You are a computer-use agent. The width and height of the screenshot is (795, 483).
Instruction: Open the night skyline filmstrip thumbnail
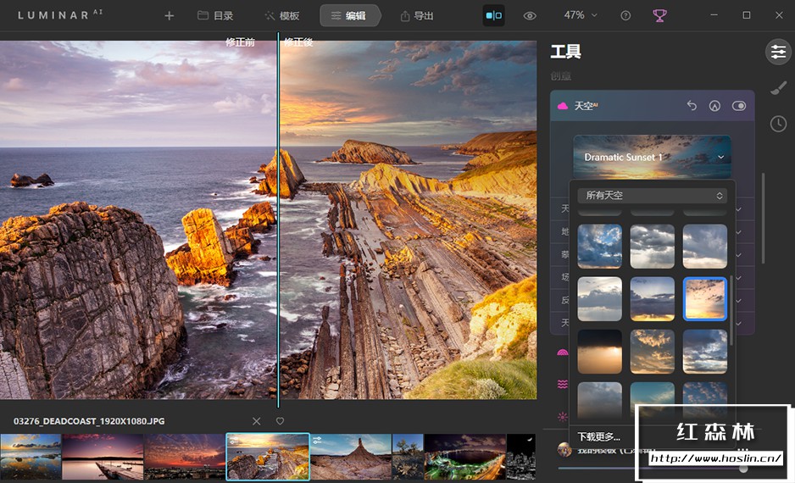pos(520,457)
